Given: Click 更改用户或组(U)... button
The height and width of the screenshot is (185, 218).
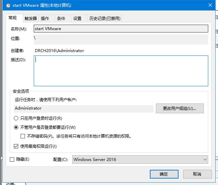Looking at the screenshot, I should (x=180, y=108).
